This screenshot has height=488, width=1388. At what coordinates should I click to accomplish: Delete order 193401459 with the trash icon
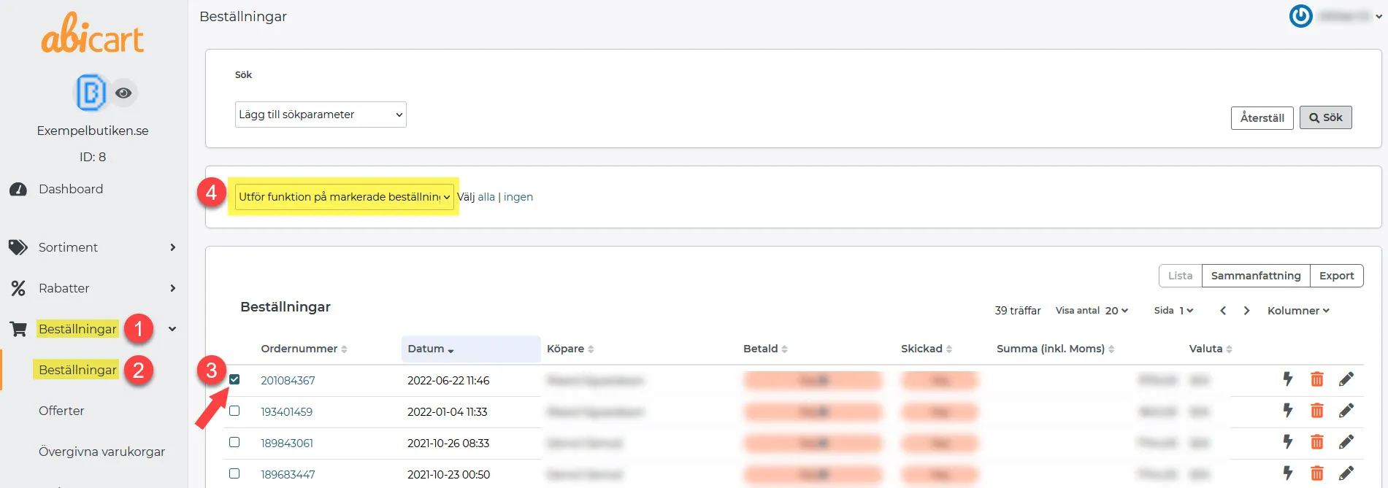tap(1317, 411)
